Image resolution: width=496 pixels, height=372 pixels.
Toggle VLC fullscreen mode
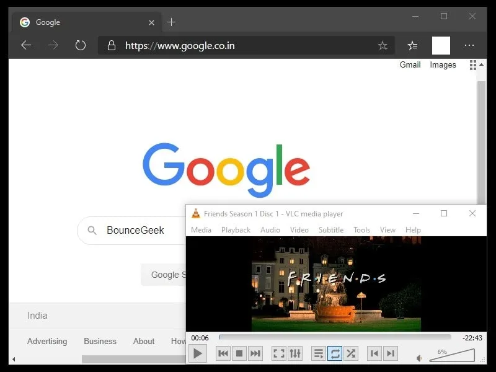click(278, 353)
